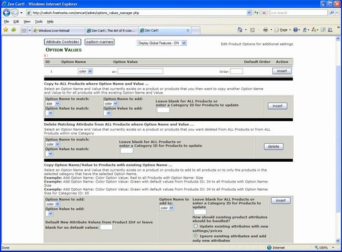Click the Order input field
This screenshot has height=252, width=342.
click(x=236, y=72)
